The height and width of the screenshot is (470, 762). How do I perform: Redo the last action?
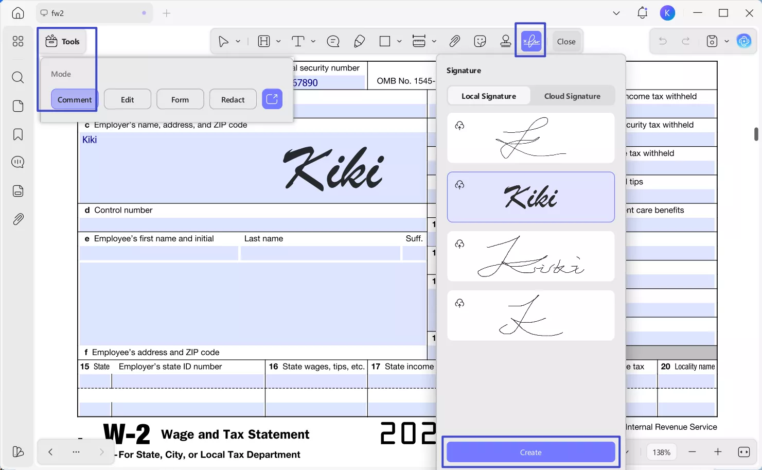[x=686, y=42]
